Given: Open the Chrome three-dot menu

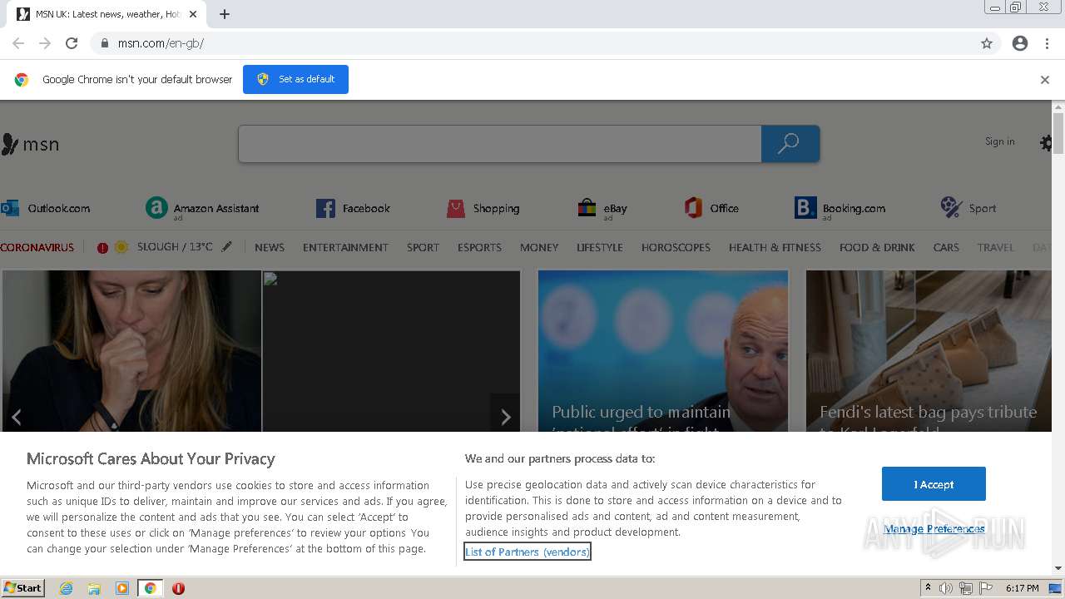Looking at the screenshot, I should point(1047,43).
